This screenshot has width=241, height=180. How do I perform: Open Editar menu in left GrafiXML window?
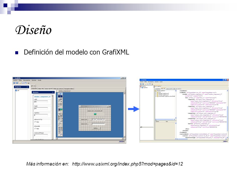coord(20,80)
